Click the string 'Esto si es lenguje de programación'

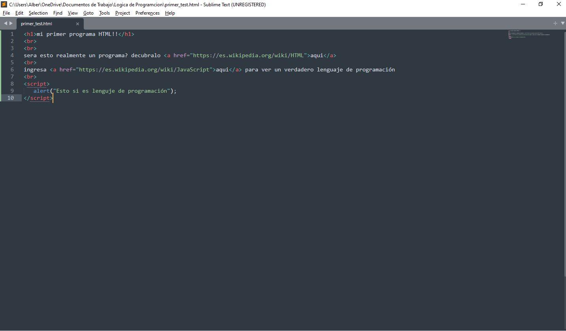111,91
